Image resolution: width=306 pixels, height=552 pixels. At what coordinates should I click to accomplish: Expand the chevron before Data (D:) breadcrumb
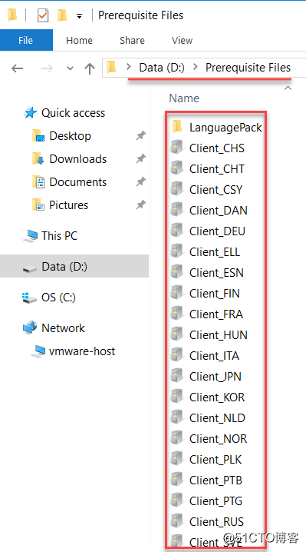click(x=130, y=67)
